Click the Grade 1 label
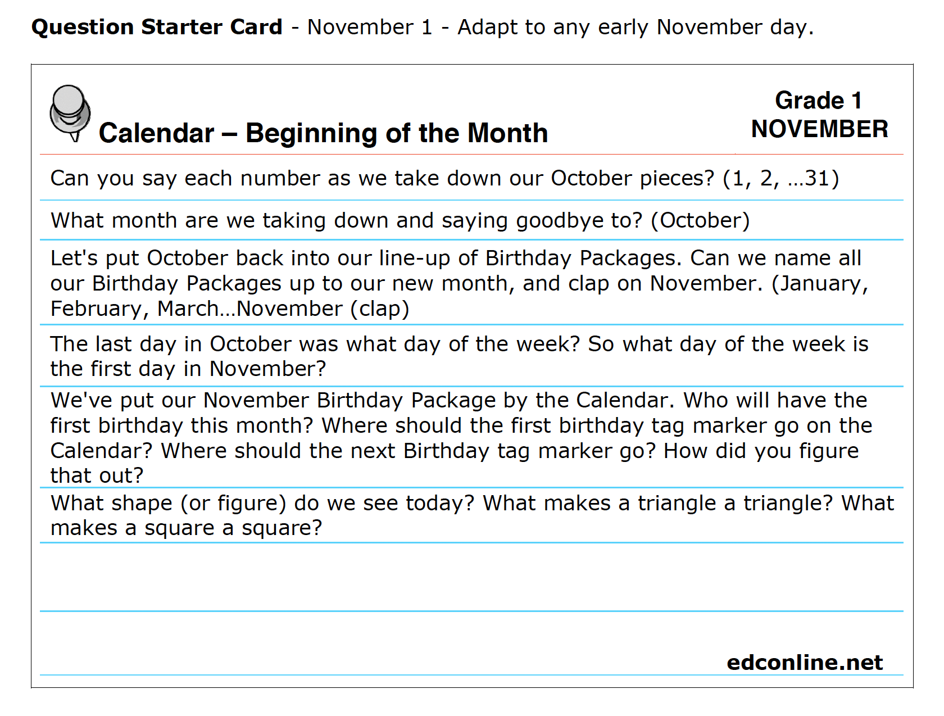Screen dimensions: 944x716 coord(819,101)
